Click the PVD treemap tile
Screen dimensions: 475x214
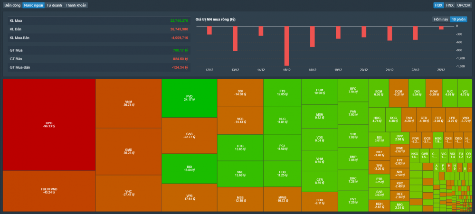190,98
